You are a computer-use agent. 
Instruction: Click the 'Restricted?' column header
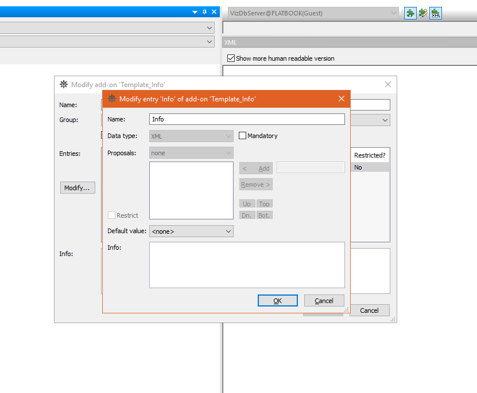click(370, 155)
